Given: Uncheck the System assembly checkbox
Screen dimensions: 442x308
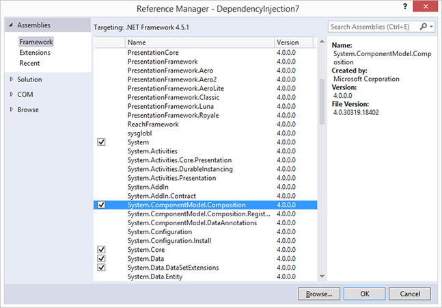Looking at the screenshot, I should click(x=102, y=142).
